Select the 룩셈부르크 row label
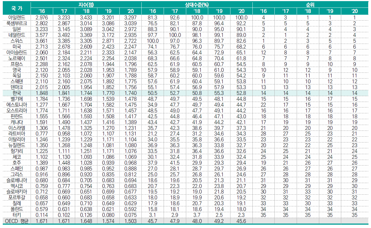The height and width of the screenshot is (228, 371). click(17, 23)
